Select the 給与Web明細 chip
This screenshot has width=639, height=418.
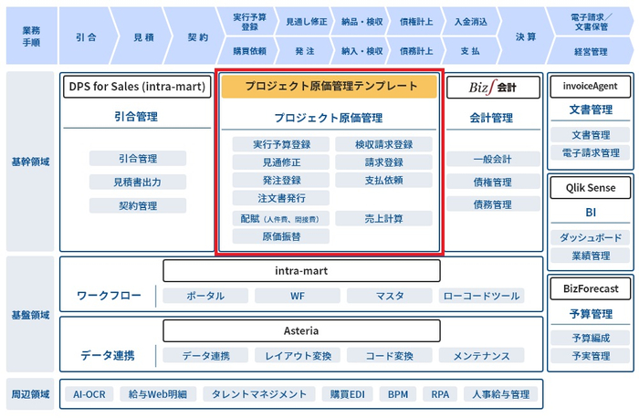coord(158,394)
